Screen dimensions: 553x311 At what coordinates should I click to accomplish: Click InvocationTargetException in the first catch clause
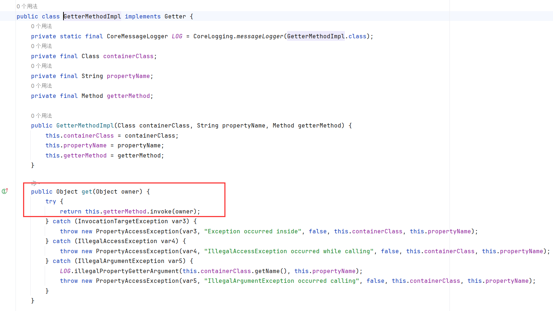pos(123,221)
